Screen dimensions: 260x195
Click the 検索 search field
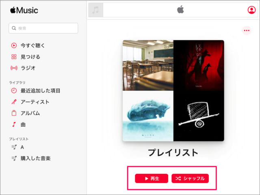pos(43,28)
